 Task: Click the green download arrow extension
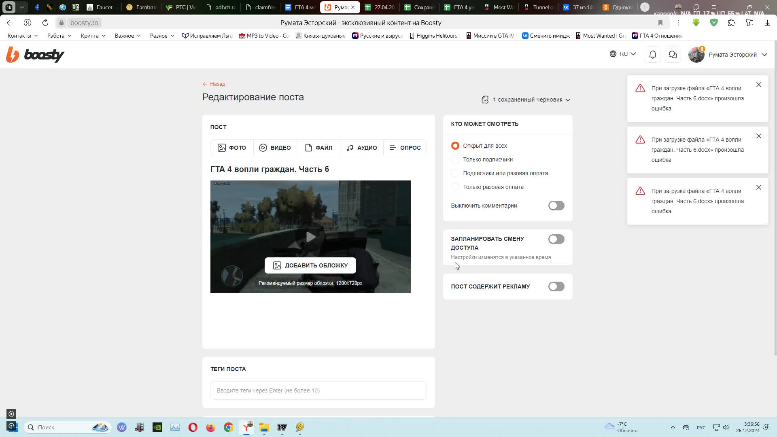click(696, 23)
